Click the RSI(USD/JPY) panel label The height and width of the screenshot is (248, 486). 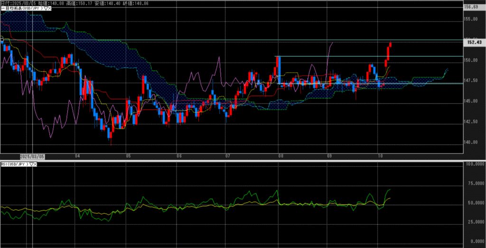click(14, 164)
